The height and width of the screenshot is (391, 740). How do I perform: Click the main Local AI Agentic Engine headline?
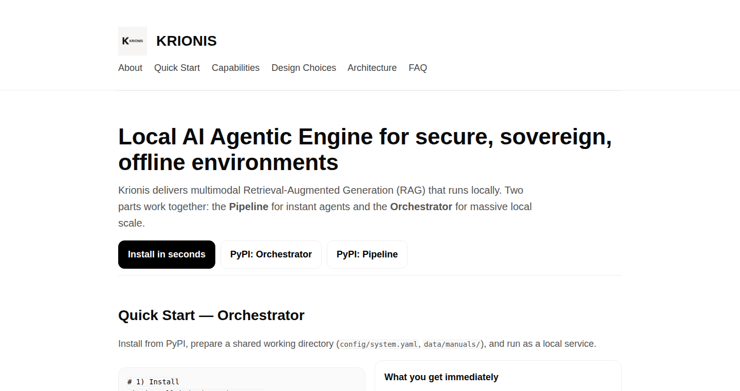pos(365,149)
